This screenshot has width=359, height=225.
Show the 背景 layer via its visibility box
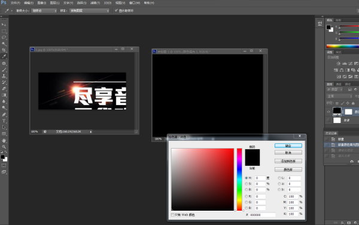point(328,120)
